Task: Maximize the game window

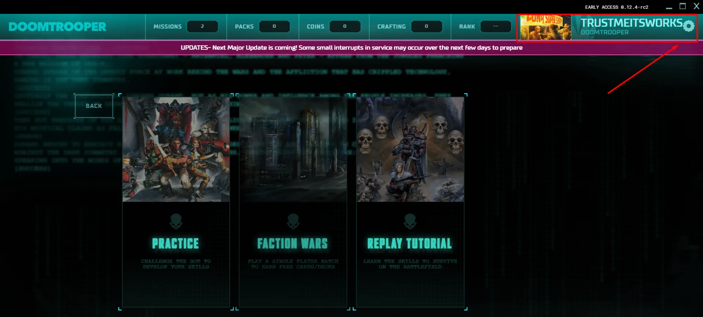Action: [682, 6]
